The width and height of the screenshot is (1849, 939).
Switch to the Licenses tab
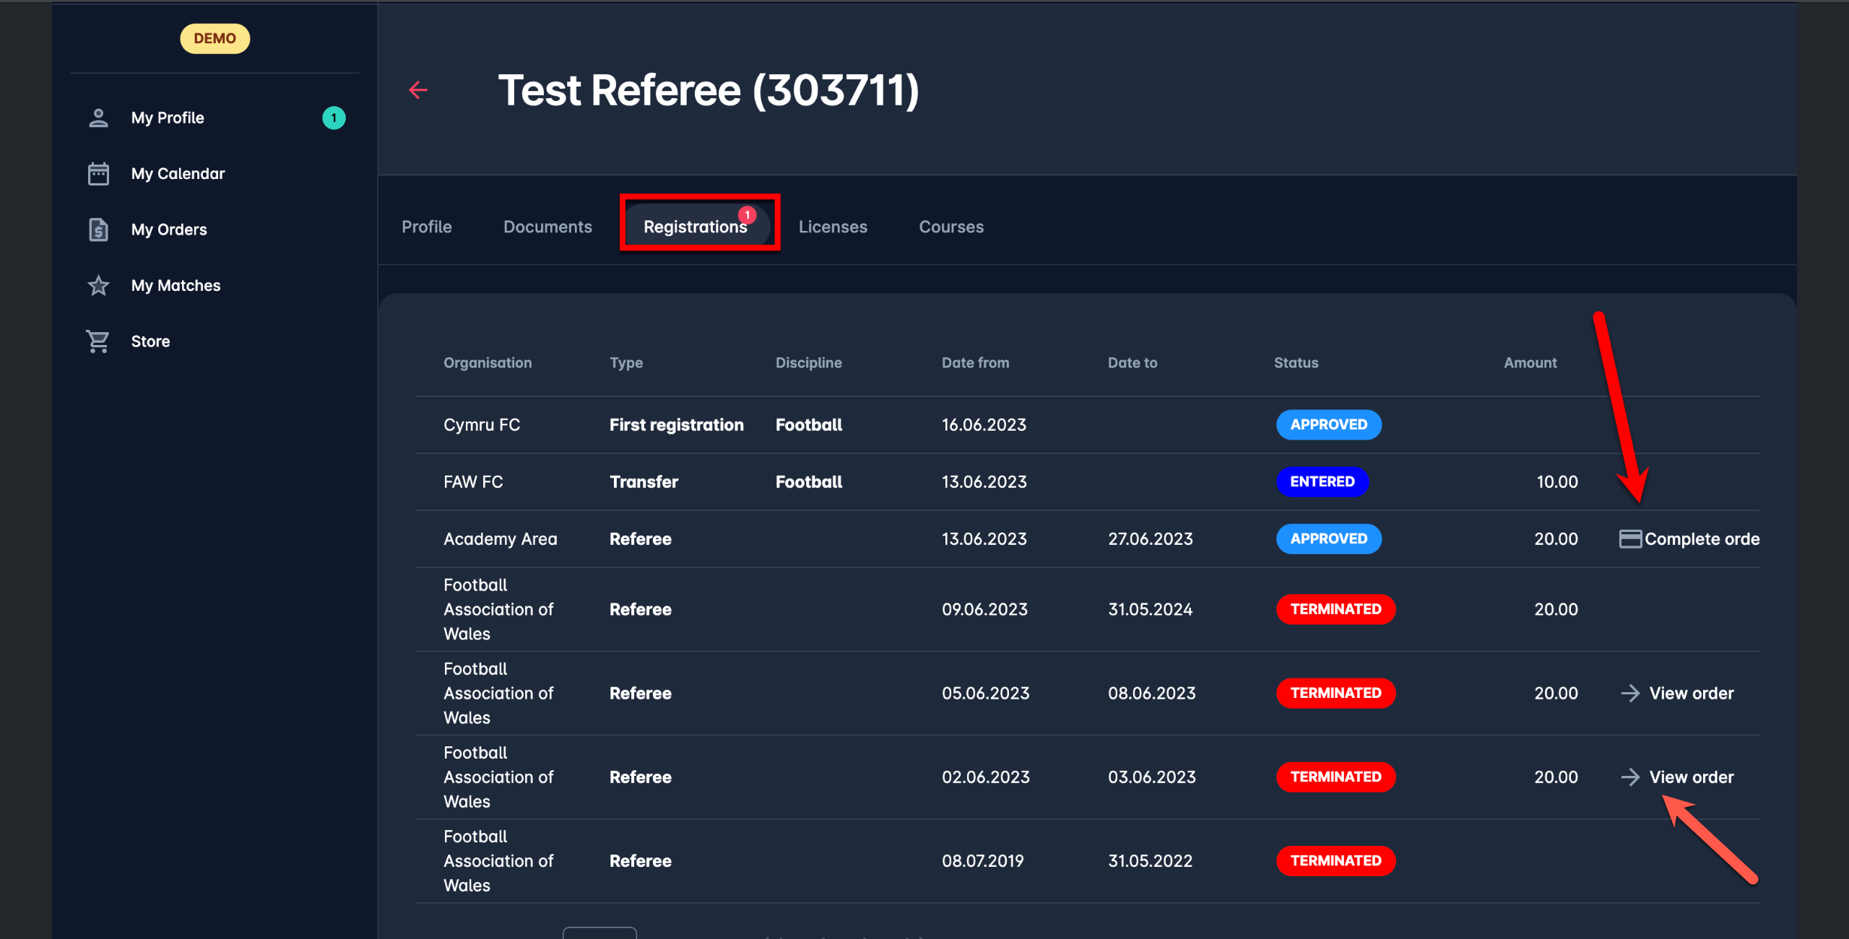click(x=832, y=227)
